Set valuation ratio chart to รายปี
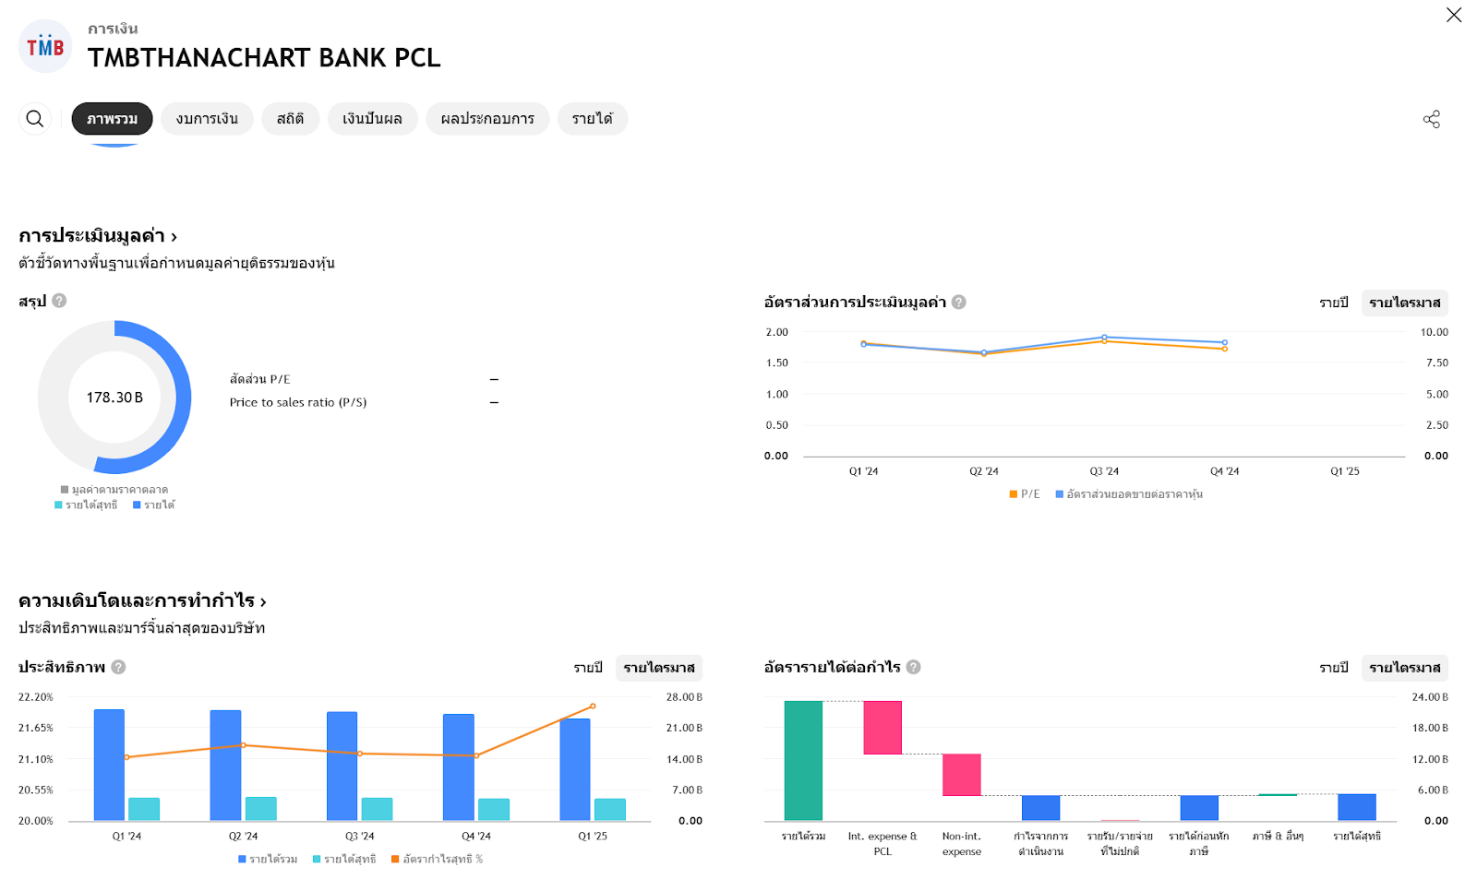This screenshot has width=1477, height=879. 1333,303
